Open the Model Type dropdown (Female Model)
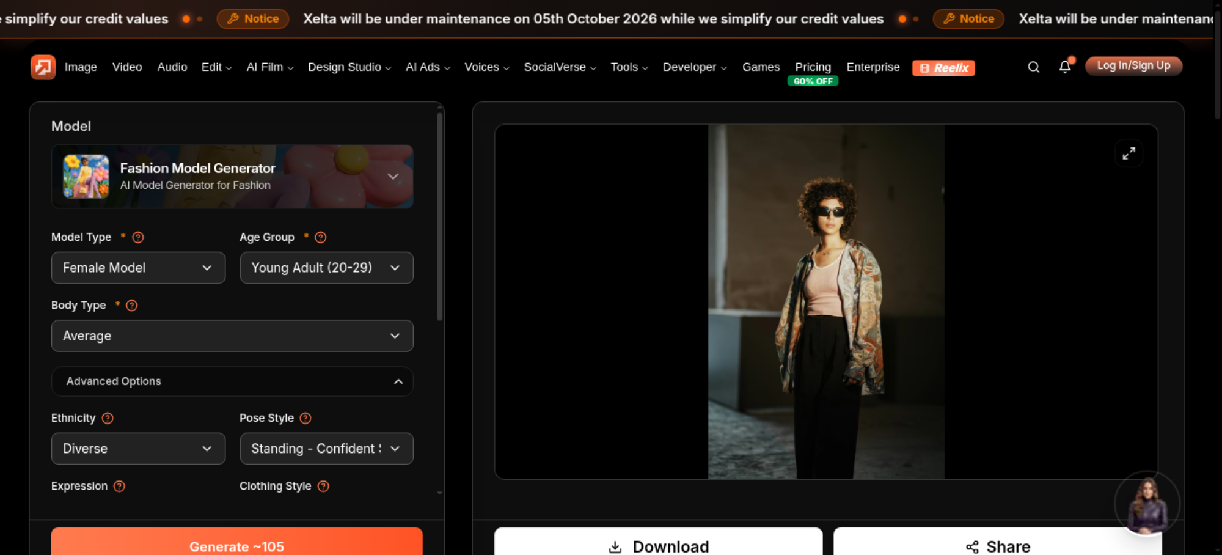Image resolution: width=1222 pixels, height=555 pixels. pos(138,268)
